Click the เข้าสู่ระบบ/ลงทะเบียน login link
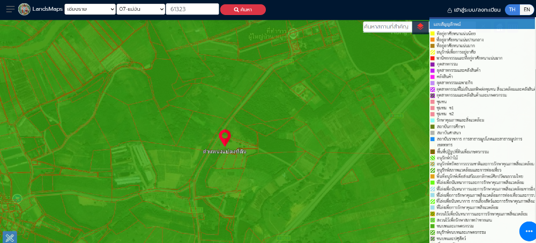This screenshot has width=536, height=243. tap(477, 10)
